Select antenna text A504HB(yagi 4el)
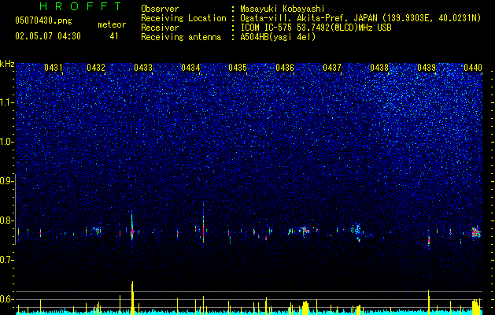Screen dimensions: 495x315 point(278,37)
